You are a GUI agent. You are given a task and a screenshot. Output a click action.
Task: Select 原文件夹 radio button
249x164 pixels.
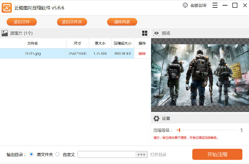coord(32,154)
